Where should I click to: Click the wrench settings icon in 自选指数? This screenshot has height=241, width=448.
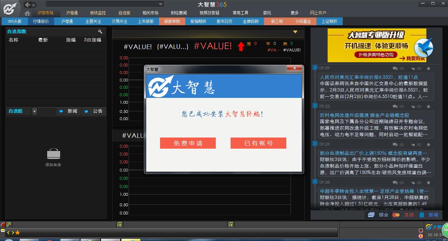[100, 31]
